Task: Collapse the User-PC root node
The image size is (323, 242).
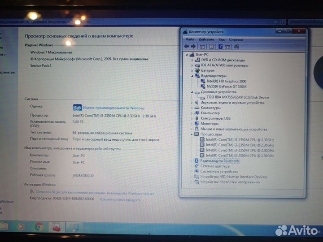Action: point(187,55)
